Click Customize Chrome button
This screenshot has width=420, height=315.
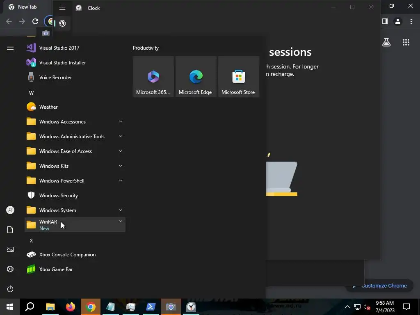coord(380,286)
